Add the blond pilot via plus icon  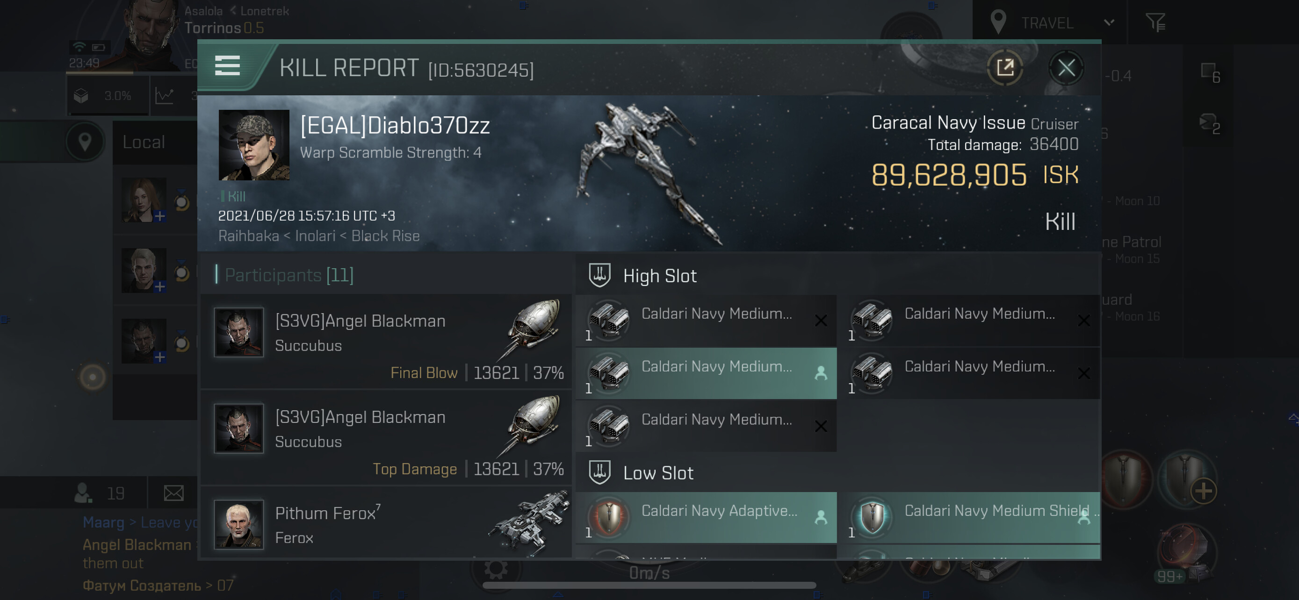click(160, 287)
